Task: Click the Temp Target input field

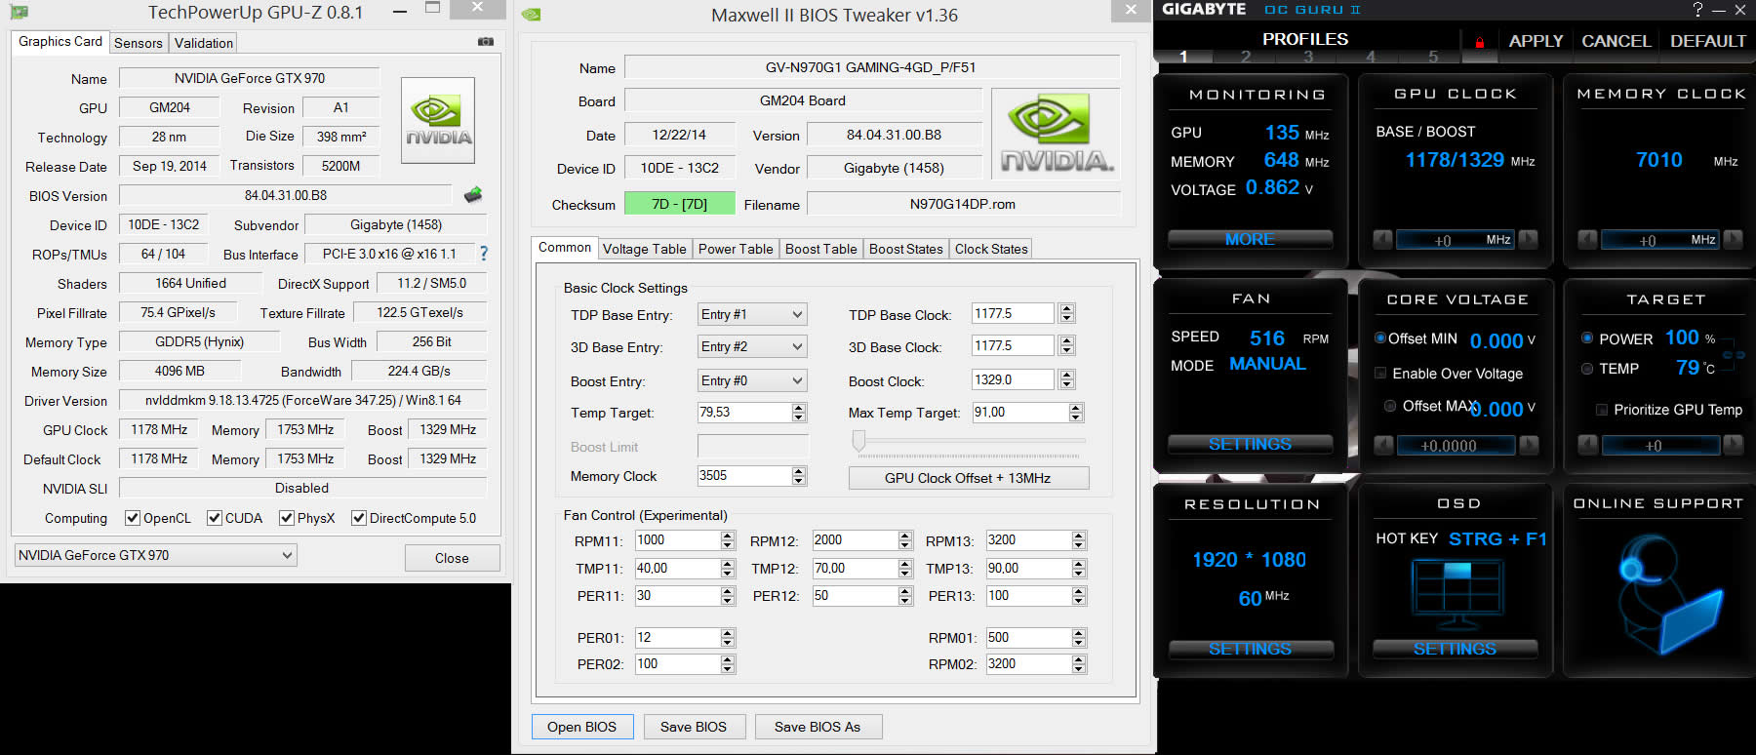Action: tap(744, 413)
